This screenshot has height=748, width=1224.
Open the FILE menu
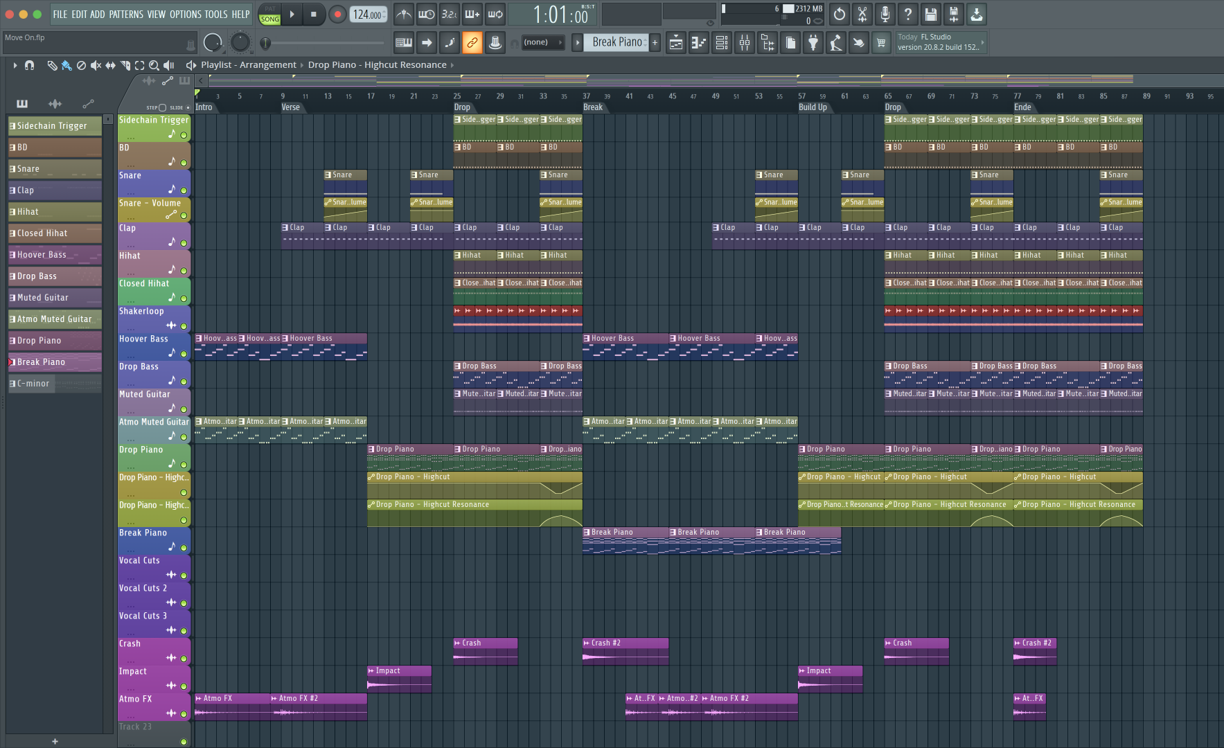click(60, 14)
